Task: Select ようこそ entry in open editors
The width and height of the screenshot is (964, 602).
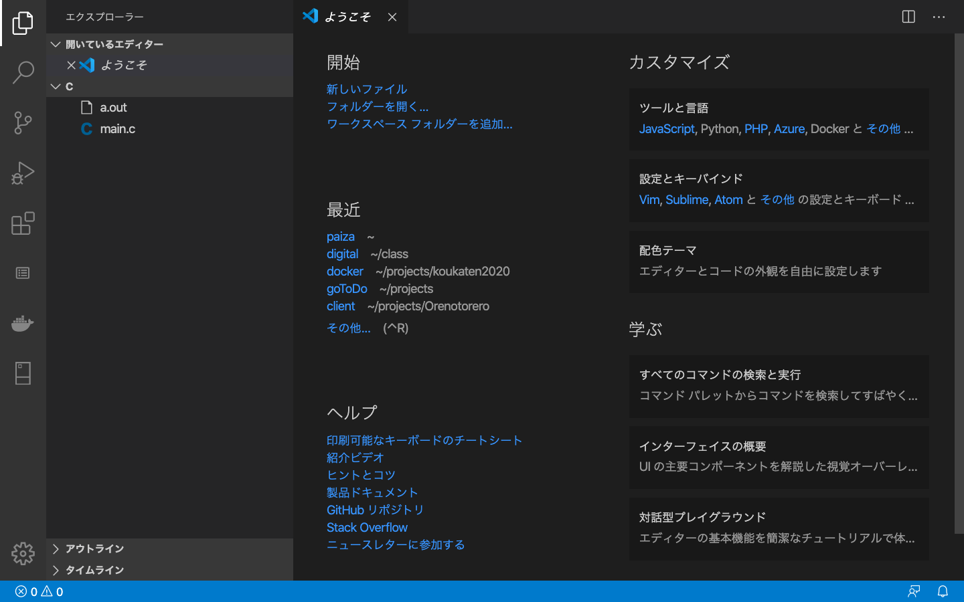Action: pyautogui.click(x=169, y=65)
